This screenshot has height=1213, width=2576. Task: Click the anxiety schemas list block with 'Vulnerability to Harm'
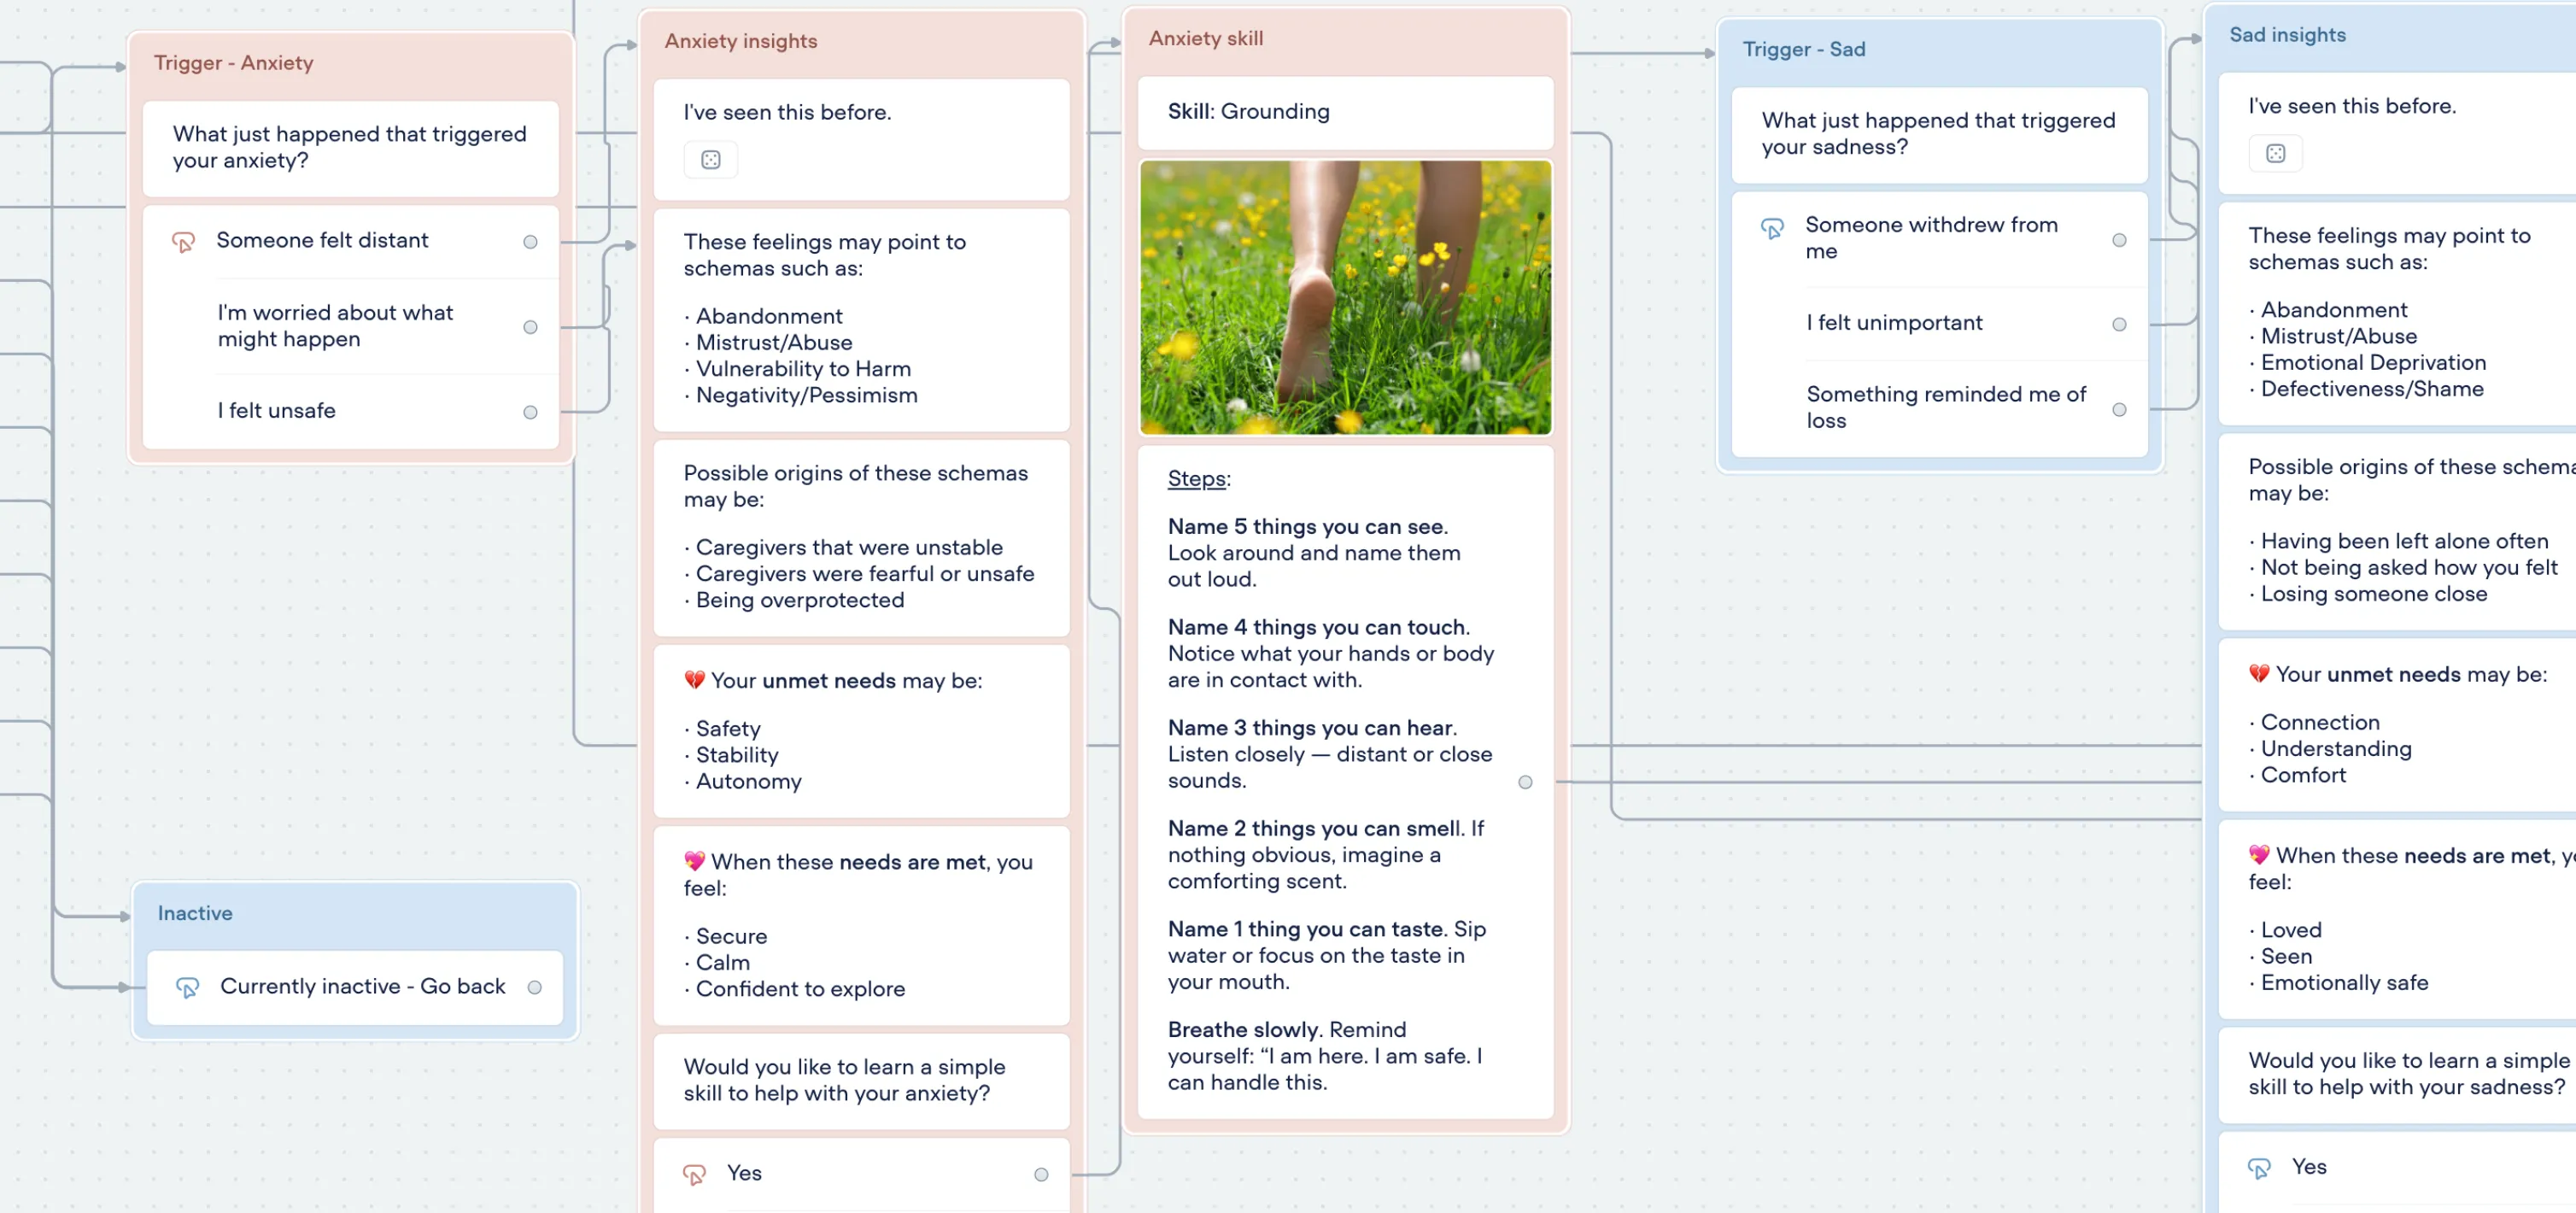861,319
